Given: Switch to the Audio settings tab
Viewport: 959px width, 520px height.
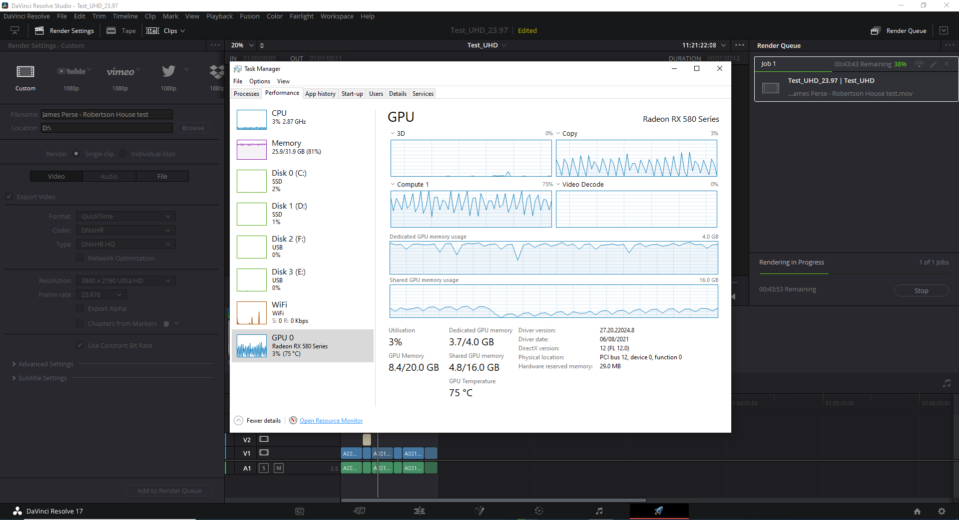Looking at the screenshot, I should pyautogui.click(x=109, y=176).
